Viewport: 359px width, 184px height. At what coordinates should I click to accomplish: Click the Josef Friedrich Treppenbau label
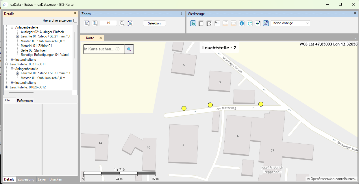point(272,170)
